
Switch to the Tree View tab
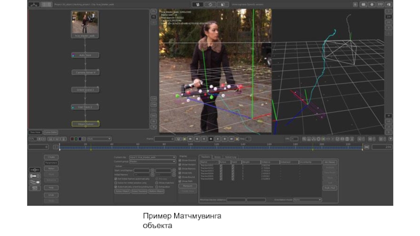[35, 132]
